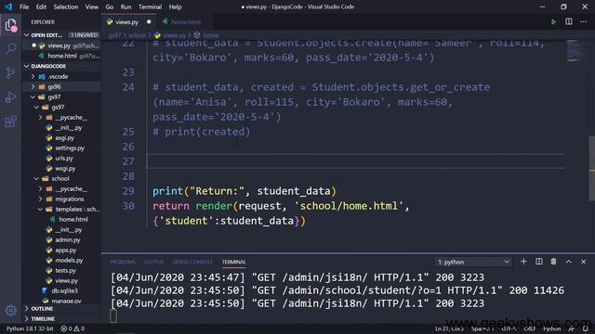Open db.sqlite3 in the explorer

64,290
